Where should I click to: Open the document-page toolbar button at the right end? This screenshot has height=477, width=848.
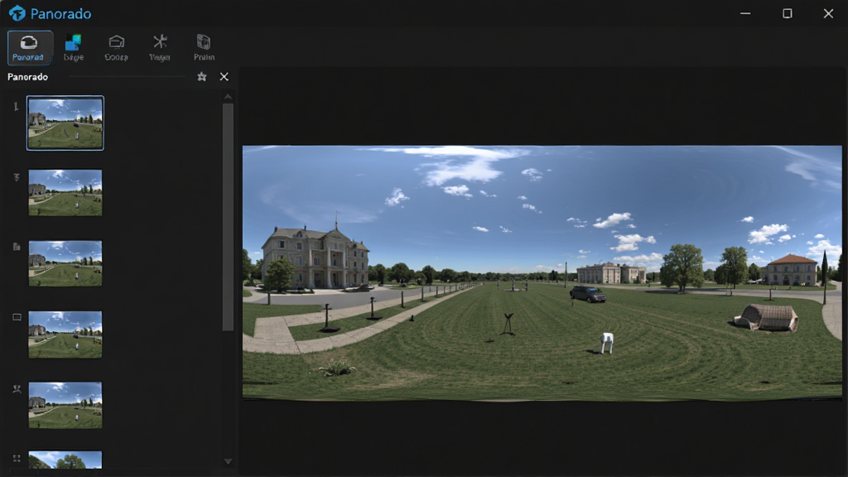click(204, 47)
